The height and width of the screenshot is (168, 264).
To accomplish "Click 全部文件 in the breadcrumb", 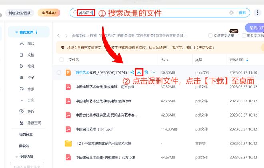I will point(79,36).
